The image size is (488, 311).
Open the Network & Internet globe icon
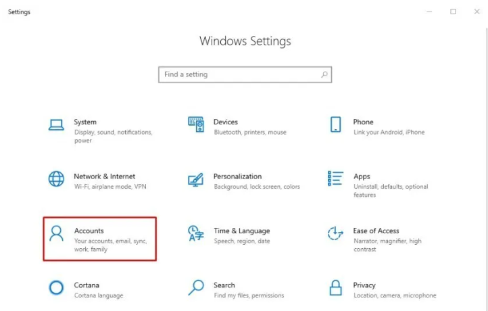click(56, 179)
